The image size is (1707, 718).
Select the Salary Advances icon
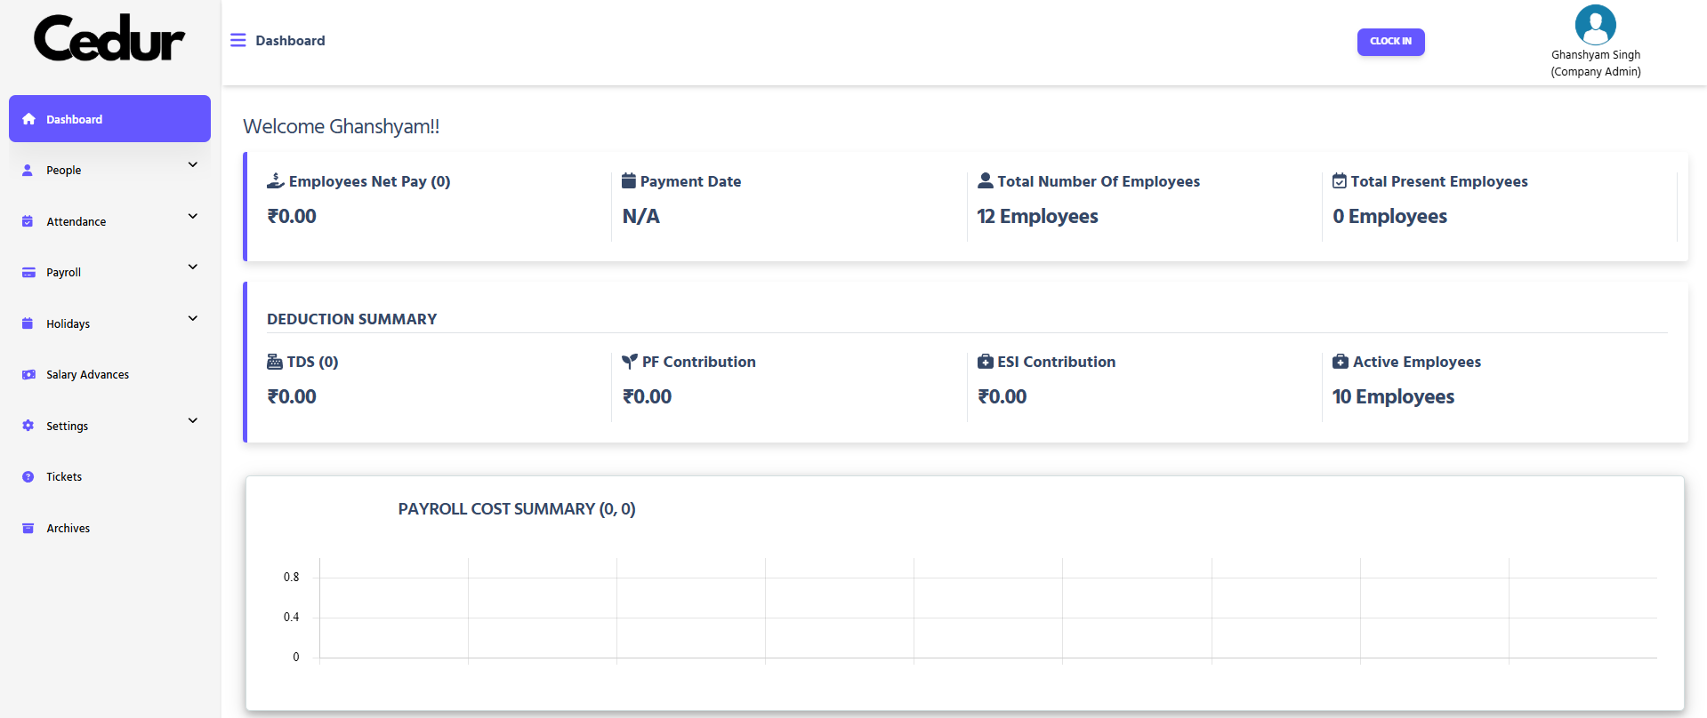[x=28, y=374]
